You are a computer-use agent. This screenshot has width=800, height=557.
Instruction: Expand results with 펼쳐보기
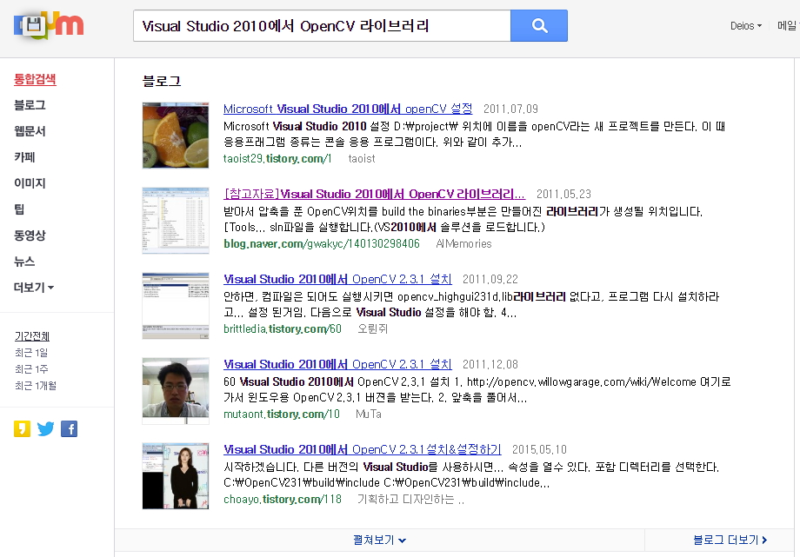click(x=380, y=540)
